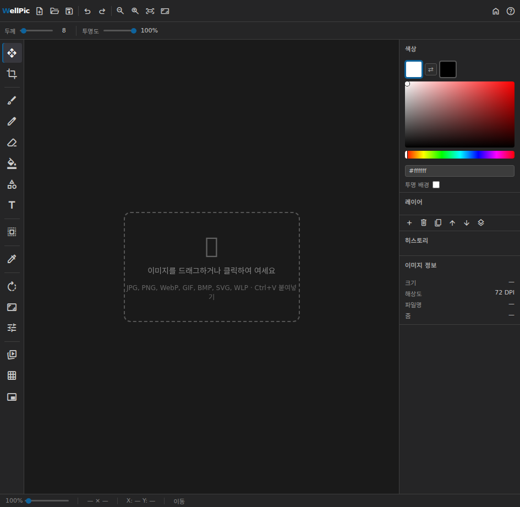
Task: Open the animation slideshow tool
Action: pyautogui.click(x=12, y=355)
